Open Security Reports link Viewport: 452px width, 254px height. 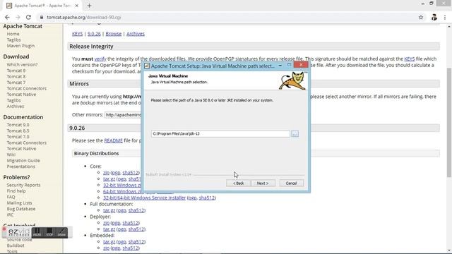pyautogui.click(x=23, y=185)
